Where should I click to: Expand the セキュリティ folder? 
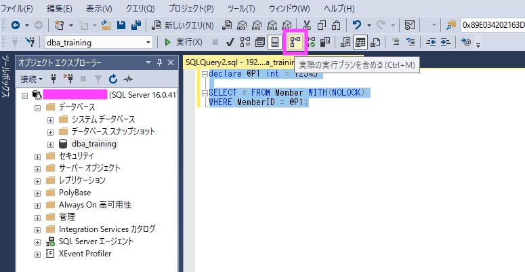(37, 157)
